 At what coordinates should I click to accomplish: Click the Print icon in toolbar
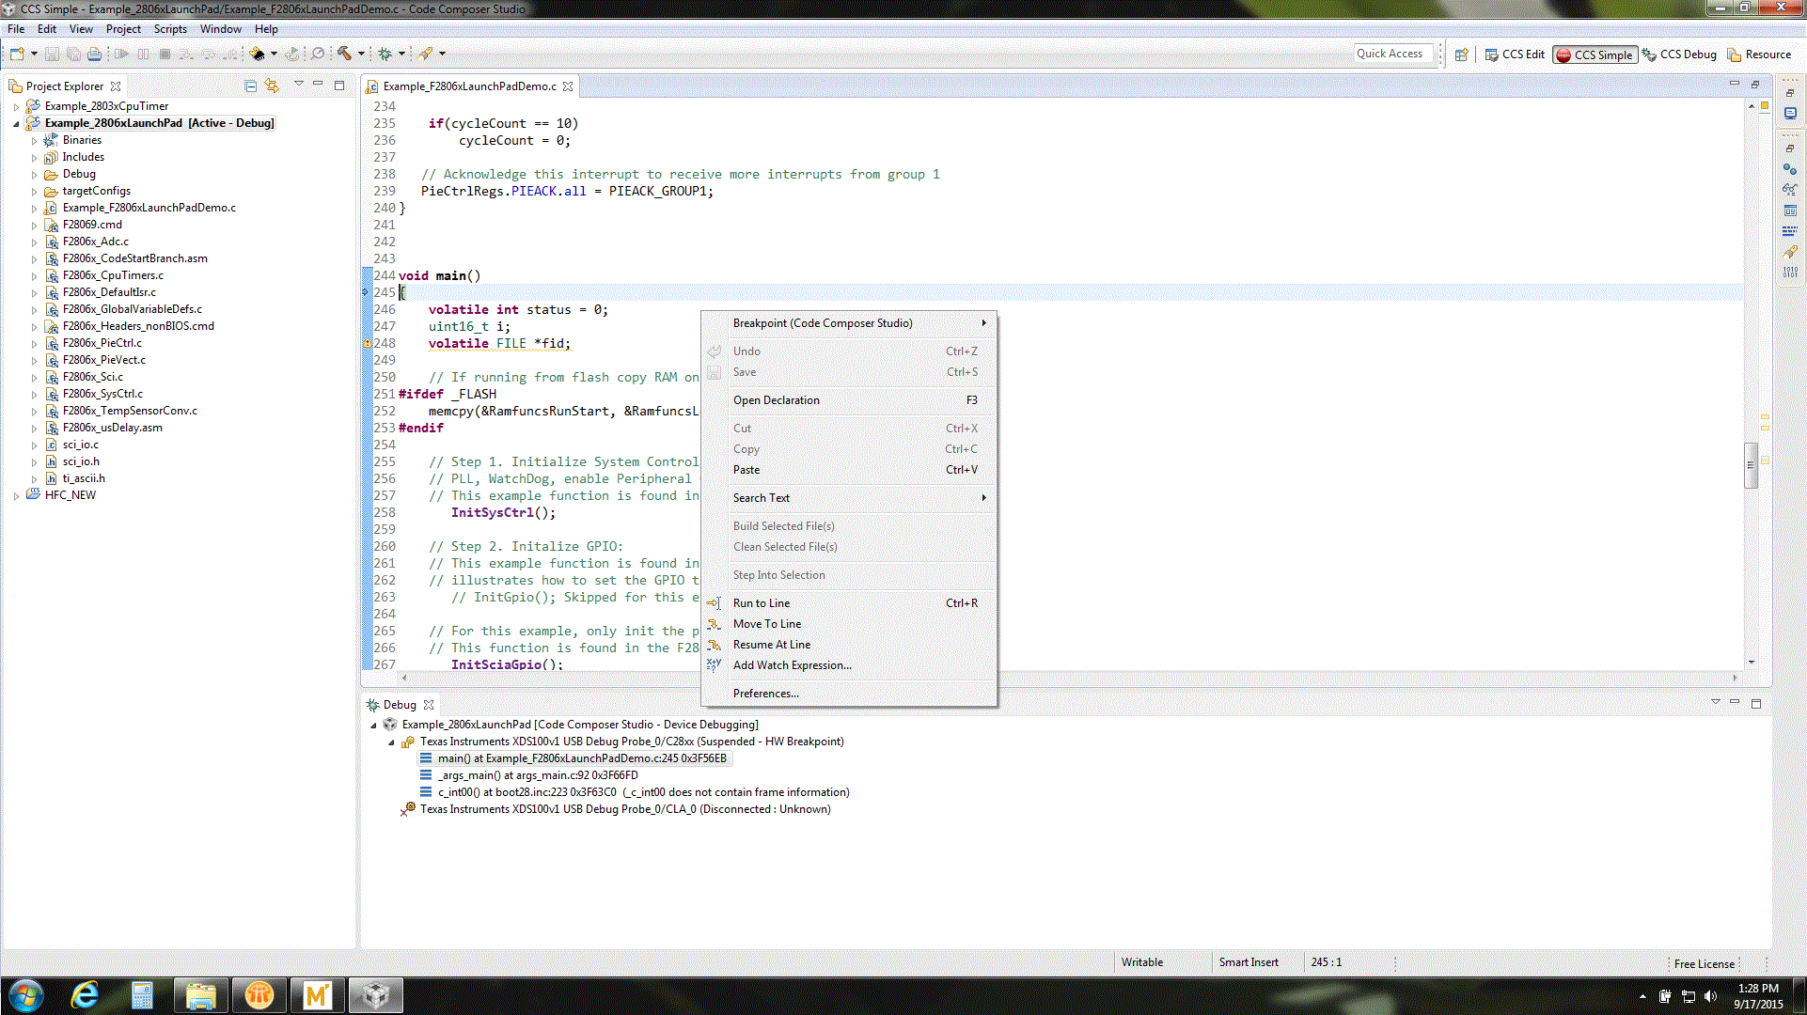pyautogui.click(x=94, y=54)
